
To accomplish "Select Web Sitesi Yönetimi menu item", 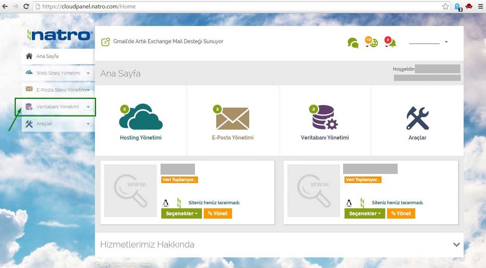I will pos(58,73).
